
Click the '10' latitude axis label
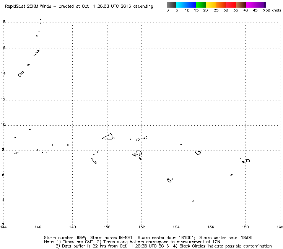pos(3,124)
